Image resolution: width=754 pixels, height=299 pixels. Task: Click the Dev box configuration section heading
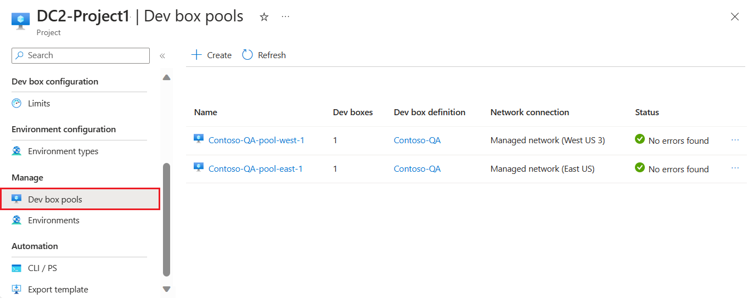pos(55,81)
